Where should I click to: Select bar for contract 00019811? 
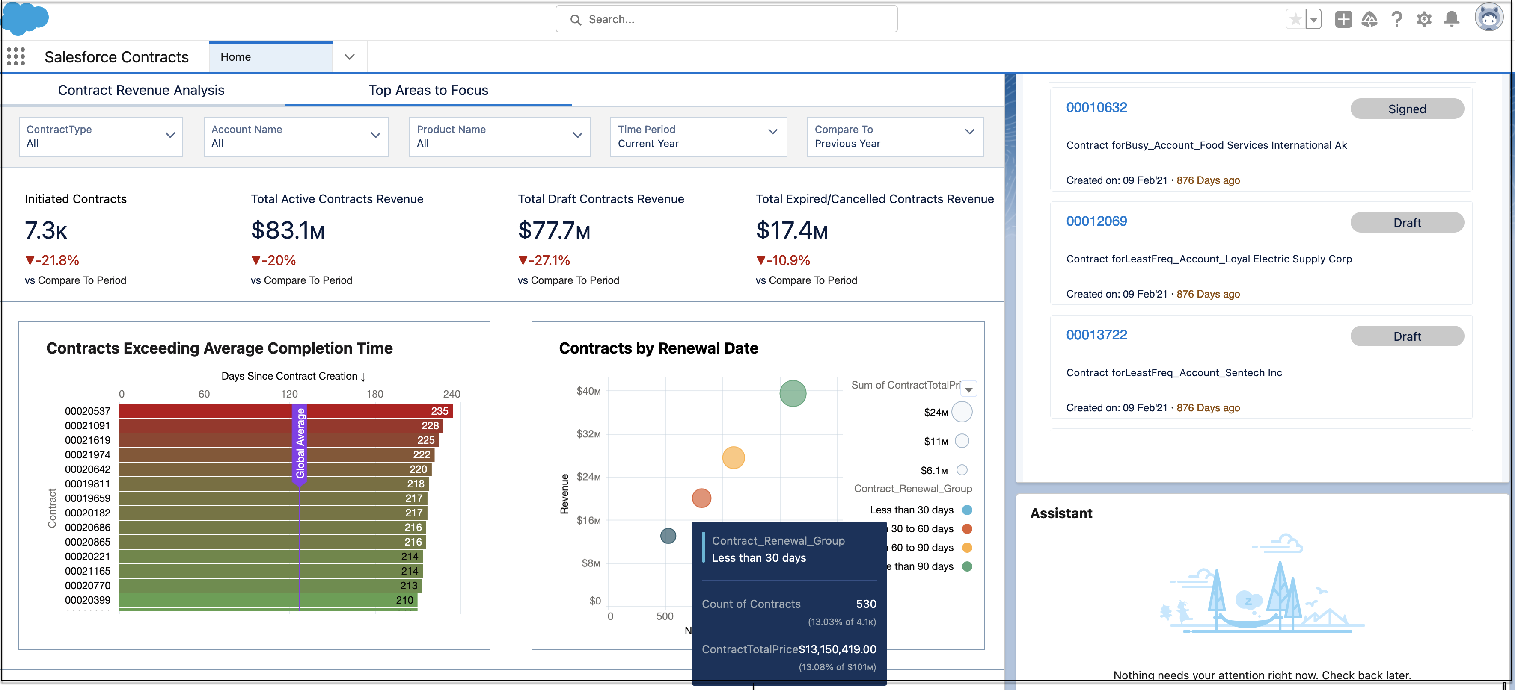[x=273, y=484]
